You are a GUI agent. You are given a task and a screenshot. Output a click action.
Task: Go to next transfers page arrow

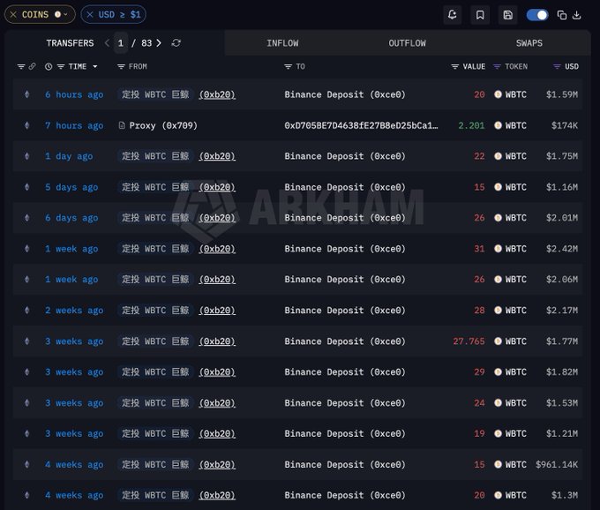159,43
